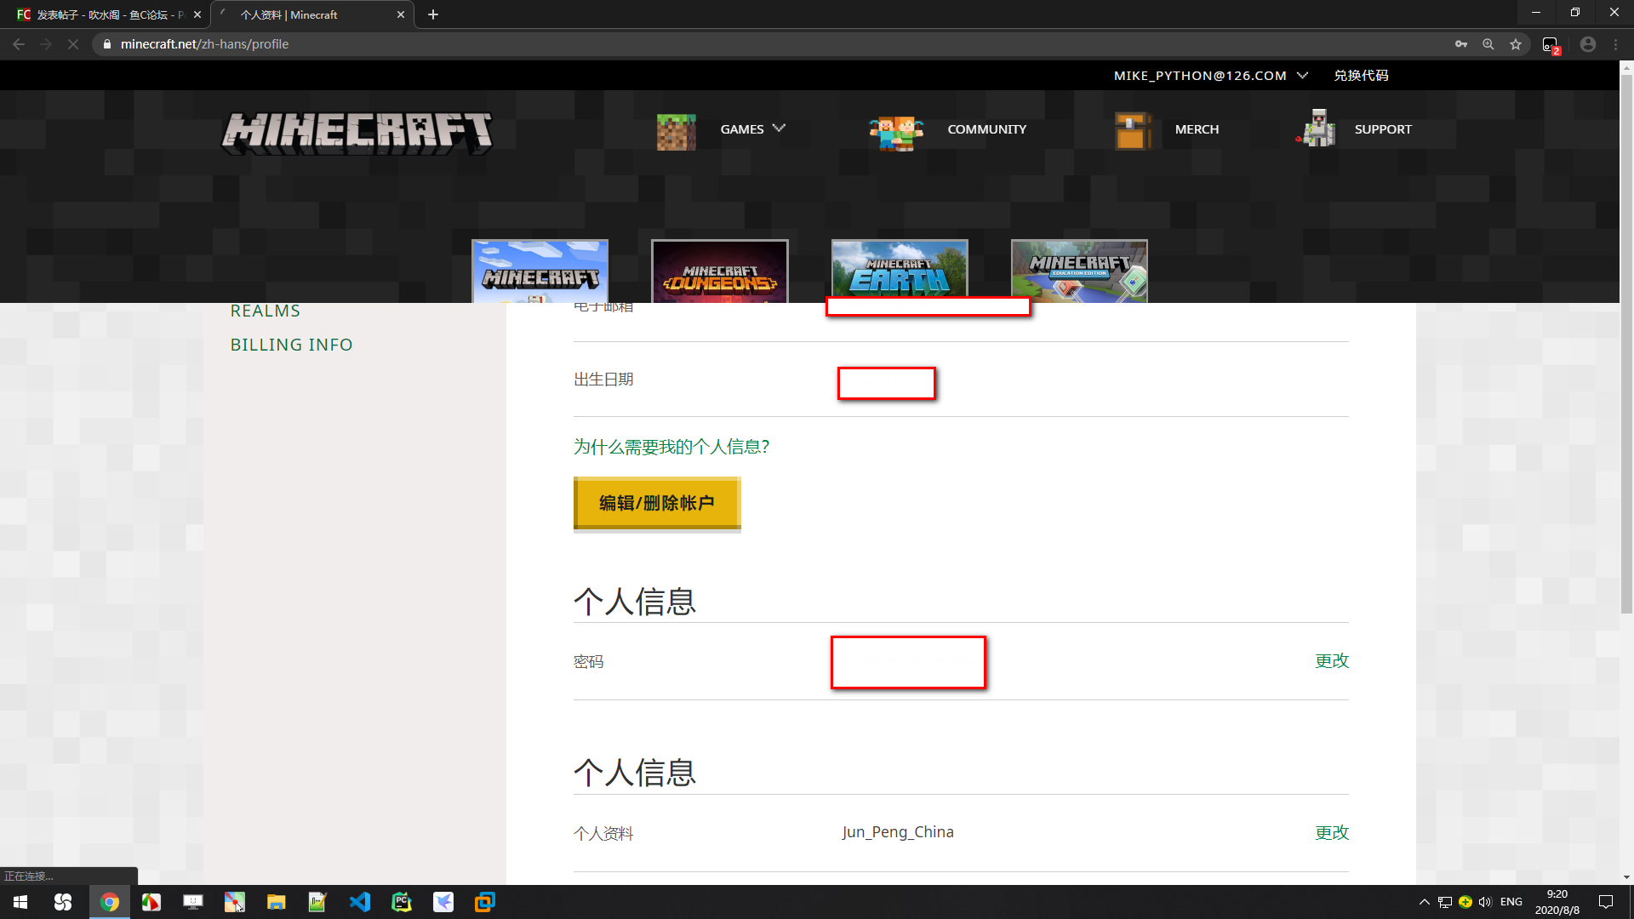Viewport: 1634px width, 919px height.
Task: Expand the GAMES dropdown chevron
Action: point(779,128)
